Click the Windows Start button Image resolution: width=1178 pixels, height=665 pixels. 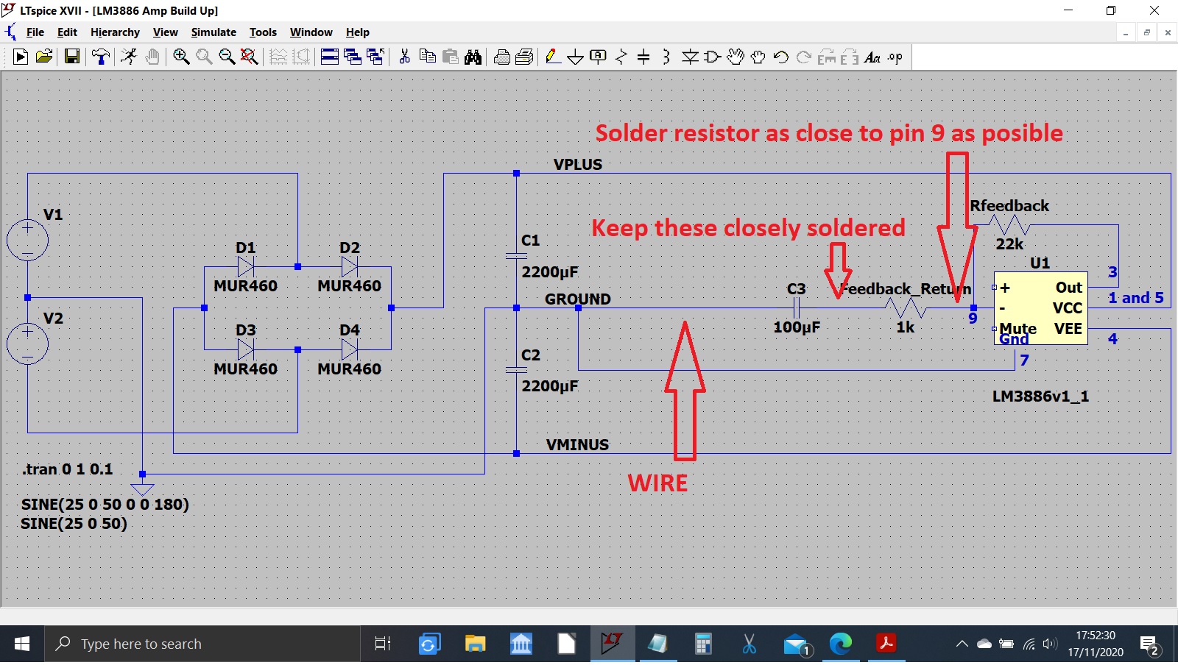point(22,644)
